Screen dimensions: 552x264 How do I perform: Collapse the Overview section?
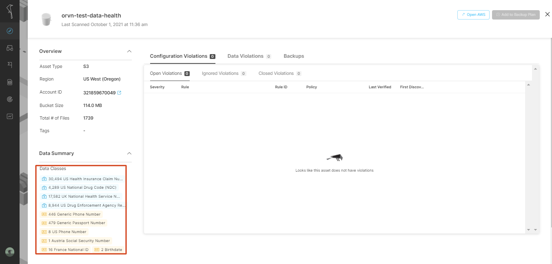coord(129,51)
